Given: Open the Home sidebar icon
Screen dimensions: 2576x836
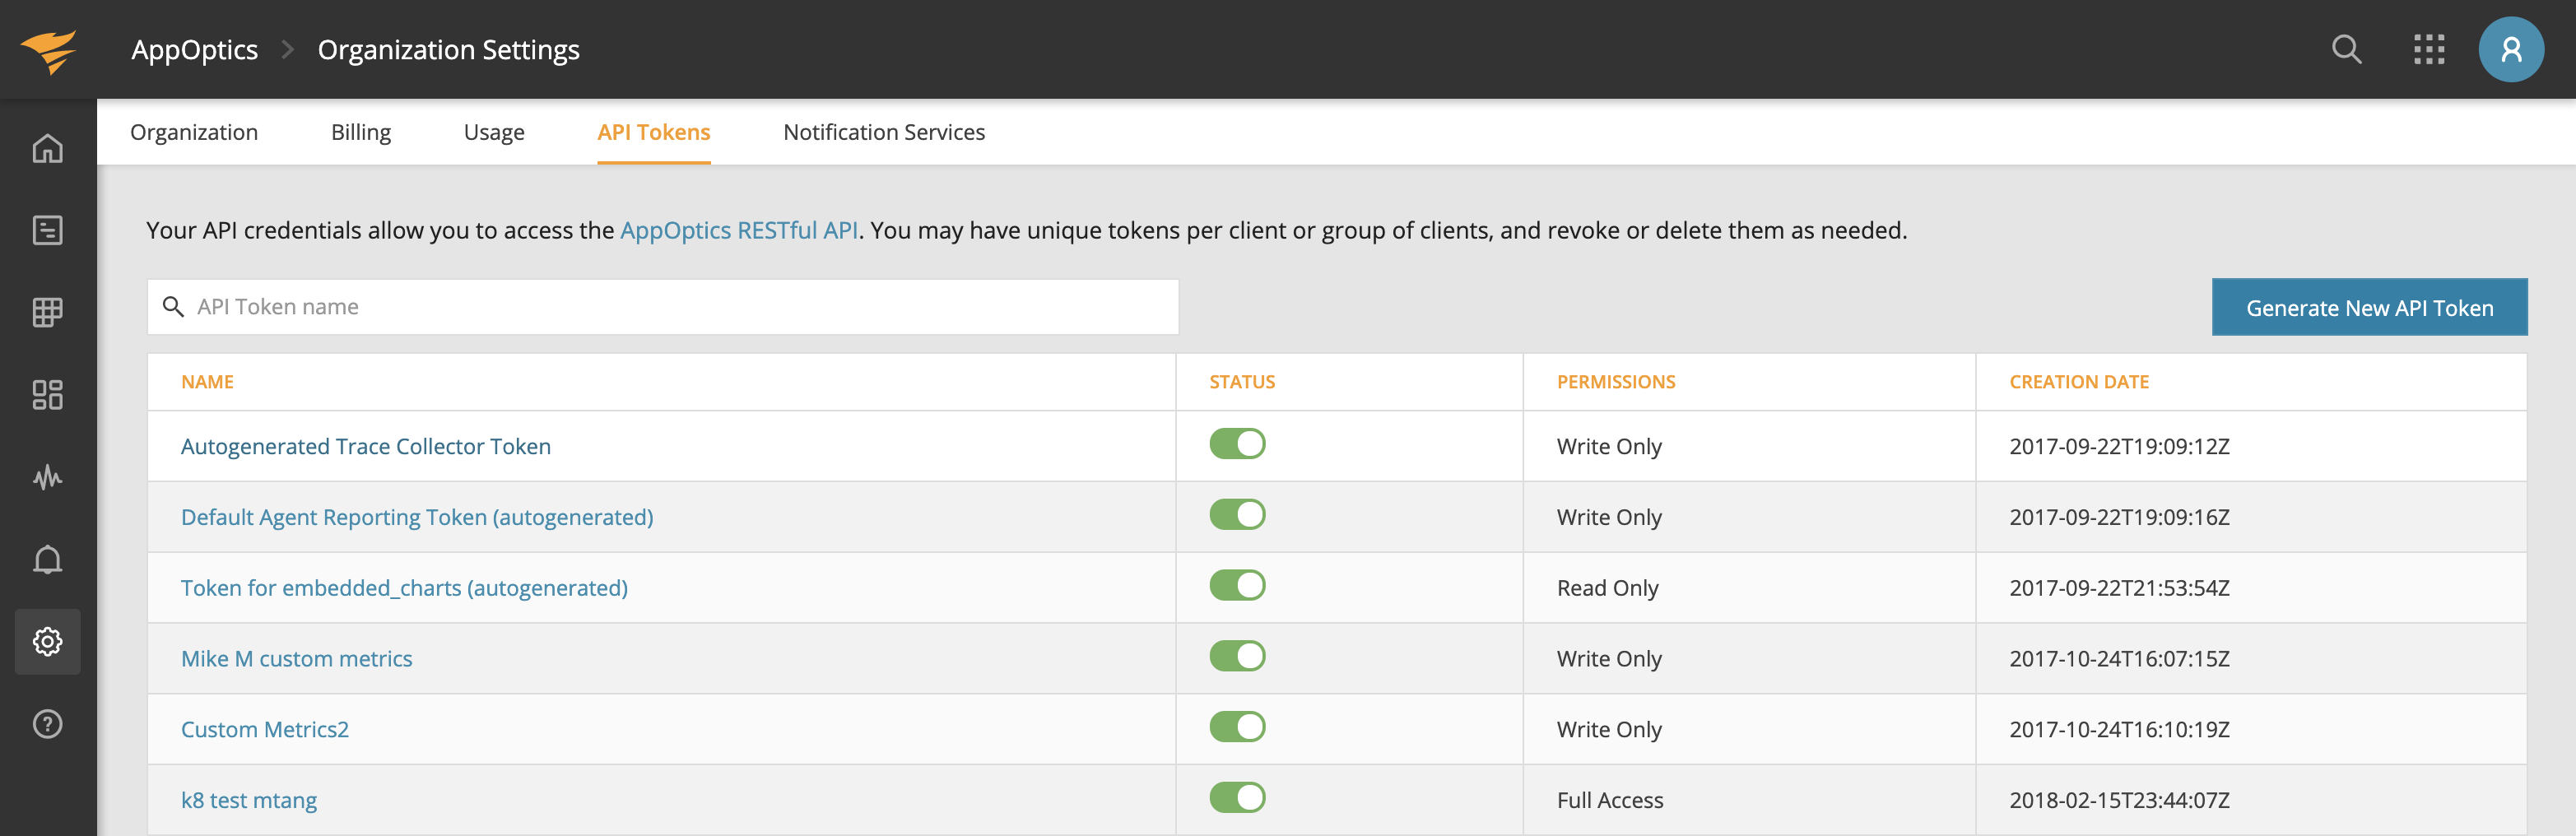Looking at the screenshot, I should (x=48, y=148).
